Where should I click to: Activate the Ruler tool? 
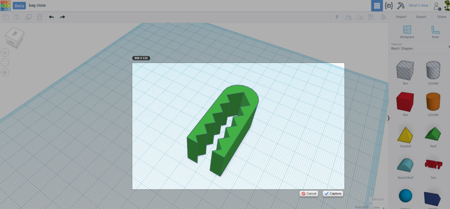[435, 32]
